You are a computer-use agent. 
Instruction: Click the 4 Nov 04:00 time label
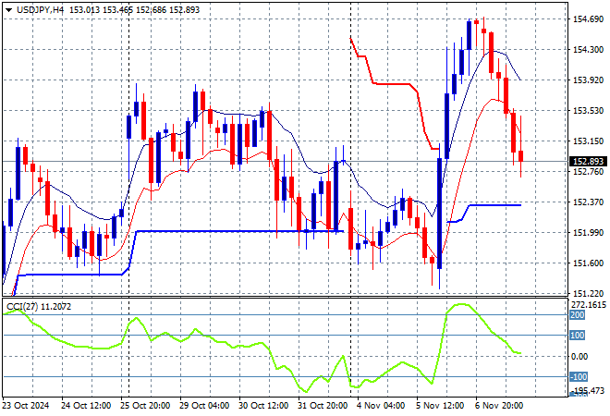[x=381, y=406]
